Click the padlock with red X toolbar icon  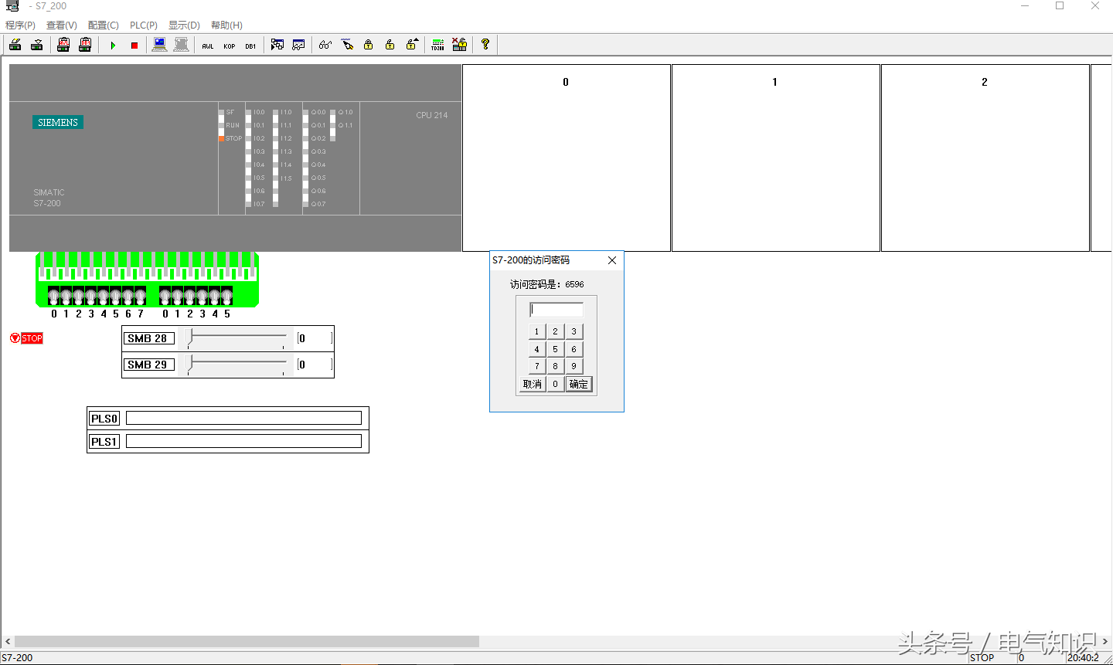point(459,45)
